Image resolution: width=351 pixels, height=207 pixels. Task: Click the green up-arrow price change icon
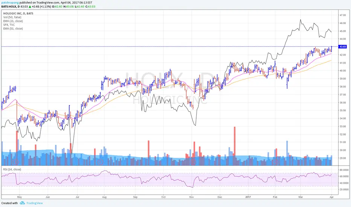coord(30,7)
